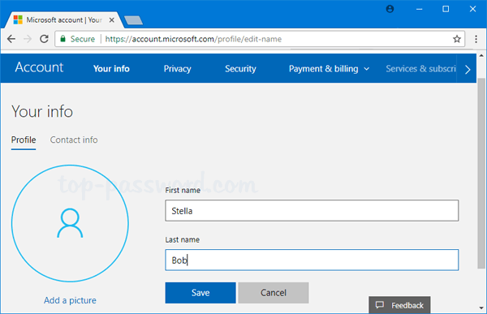Click the browser forward arrow
This screenshot has width=487, height=314.
[28, 39]
